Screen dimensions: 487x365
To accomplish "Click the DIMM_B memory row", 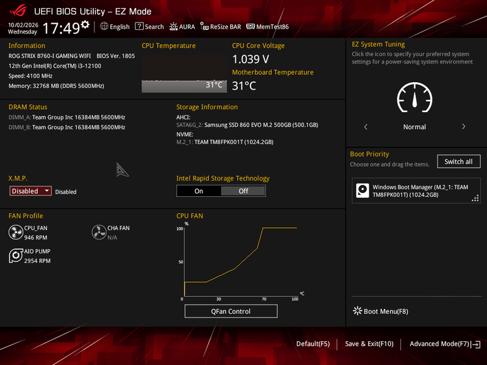I will pos(67,127).
